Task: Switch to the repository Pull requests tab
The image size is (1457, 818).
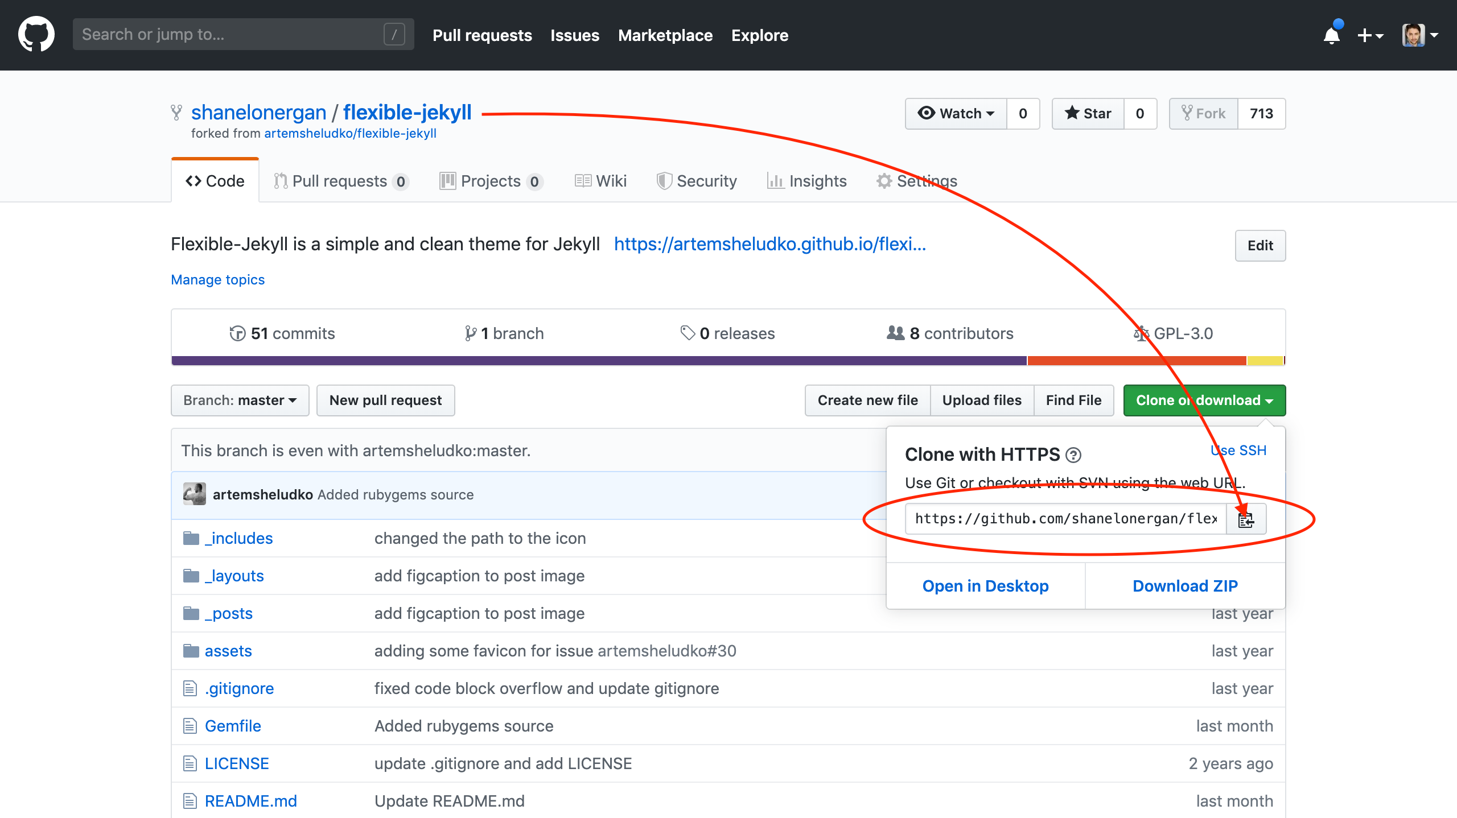Action: tap(341, 181)
